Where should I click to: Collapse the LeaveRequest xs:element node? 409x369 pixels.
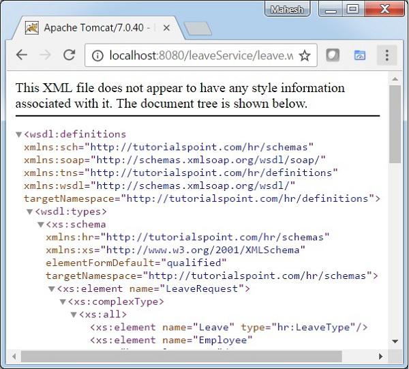[52, 289]
